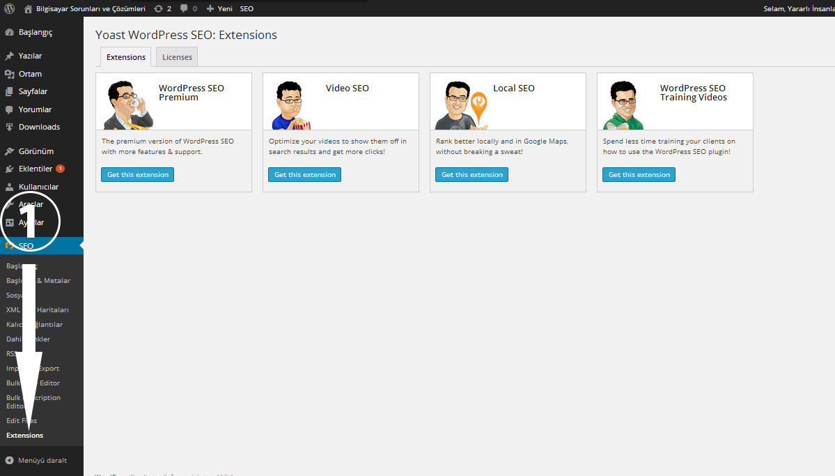The height and width of the screenshot is (476, 835).
Task: Click the Başlangıç dashboard icon in sidebar
Action: pos(10,33)
